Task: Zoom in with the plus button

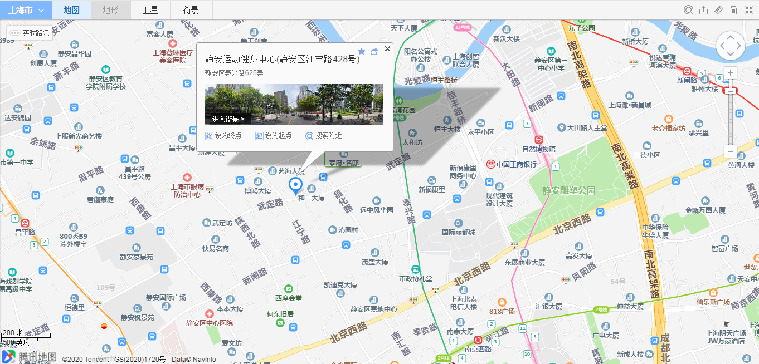Action: click(x=731, y=73)
